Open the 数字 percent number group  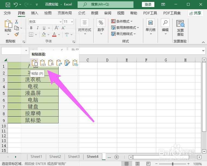tap(101, 27)
